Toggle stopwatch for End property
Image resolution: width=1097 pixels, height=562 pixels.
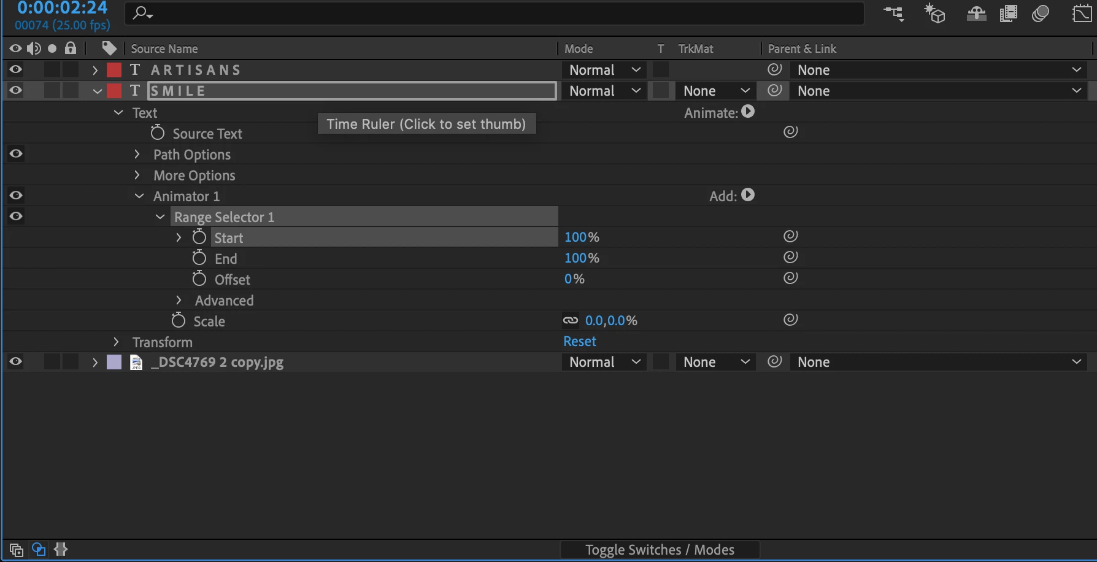click(199, 258)
